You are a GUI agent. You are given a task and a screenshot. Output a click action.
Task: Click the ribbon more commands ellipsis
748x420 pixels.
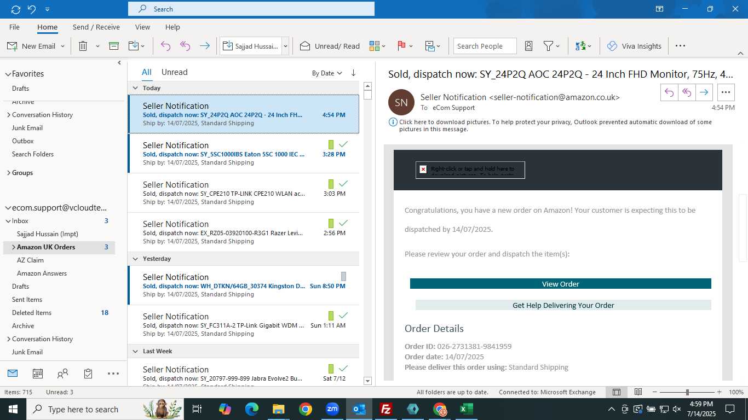[x=680, y=46]
